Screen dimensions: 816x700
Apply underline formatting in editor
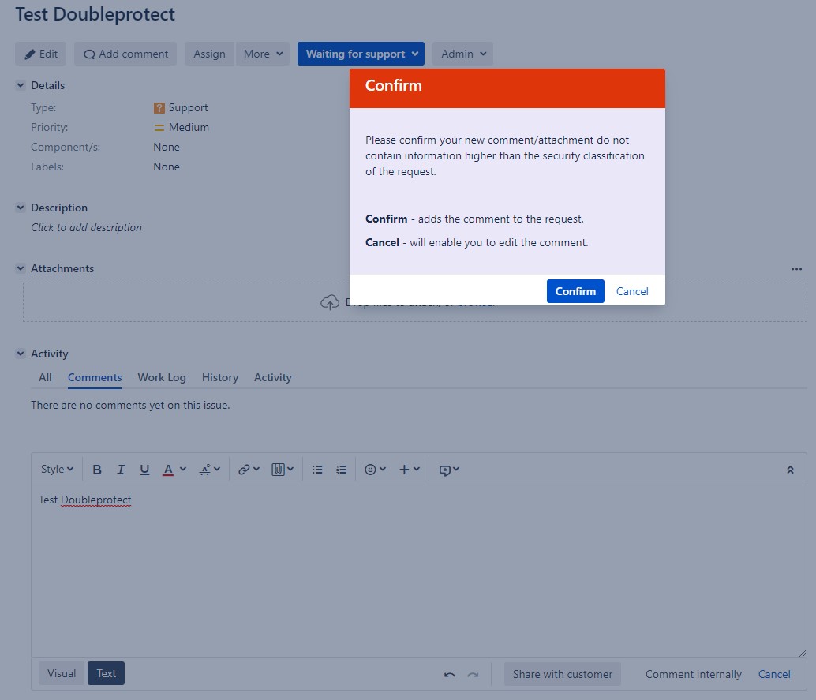pos(144,470)
